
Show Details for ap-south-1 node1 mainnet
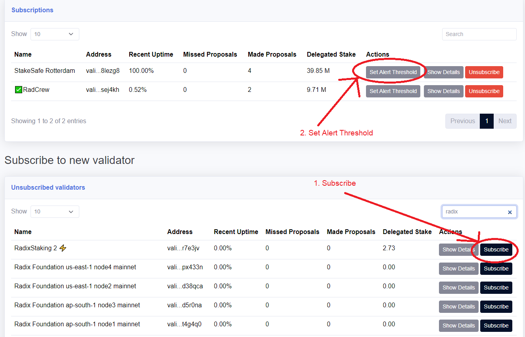[x=458, y=326]
